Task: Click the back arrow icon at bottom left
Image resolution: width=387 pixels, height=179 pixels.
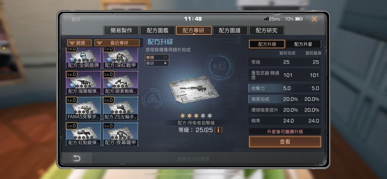Action: point(77,158)
